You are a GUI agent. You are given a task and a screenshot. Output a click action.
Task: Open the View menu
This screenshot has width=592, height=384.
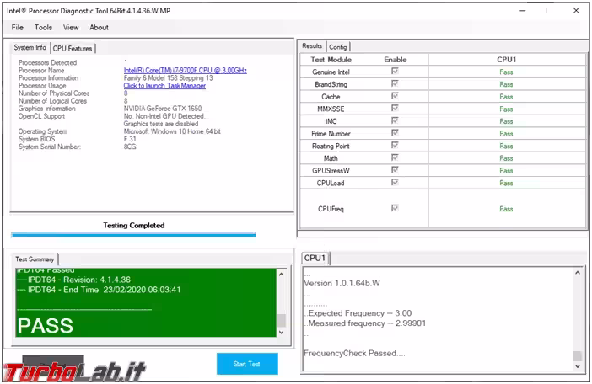click(x=71, y=28)
